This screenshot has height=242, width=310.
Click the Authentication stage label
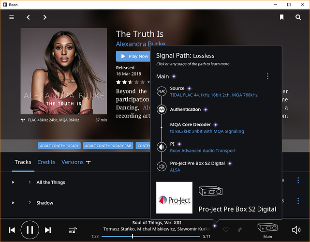pyautogui.click(x=185, y=109)
